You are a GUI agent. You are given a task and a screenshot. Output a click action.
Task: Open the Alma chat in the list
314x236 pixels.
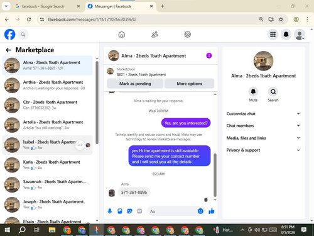pyautogui.click(x=47, y=65)
